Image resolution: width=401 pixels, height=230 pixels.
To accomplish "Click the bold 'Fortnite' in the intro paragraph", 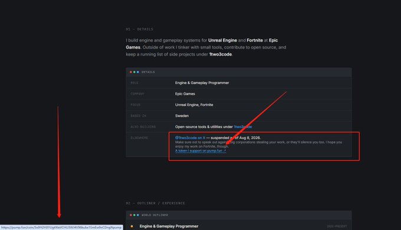I will click(255, 40).
